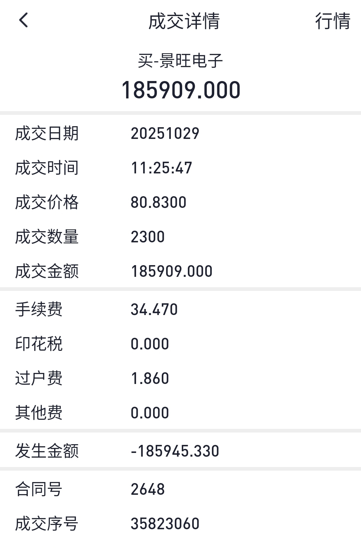Tap the 成交日期 value 20251029

165,134
